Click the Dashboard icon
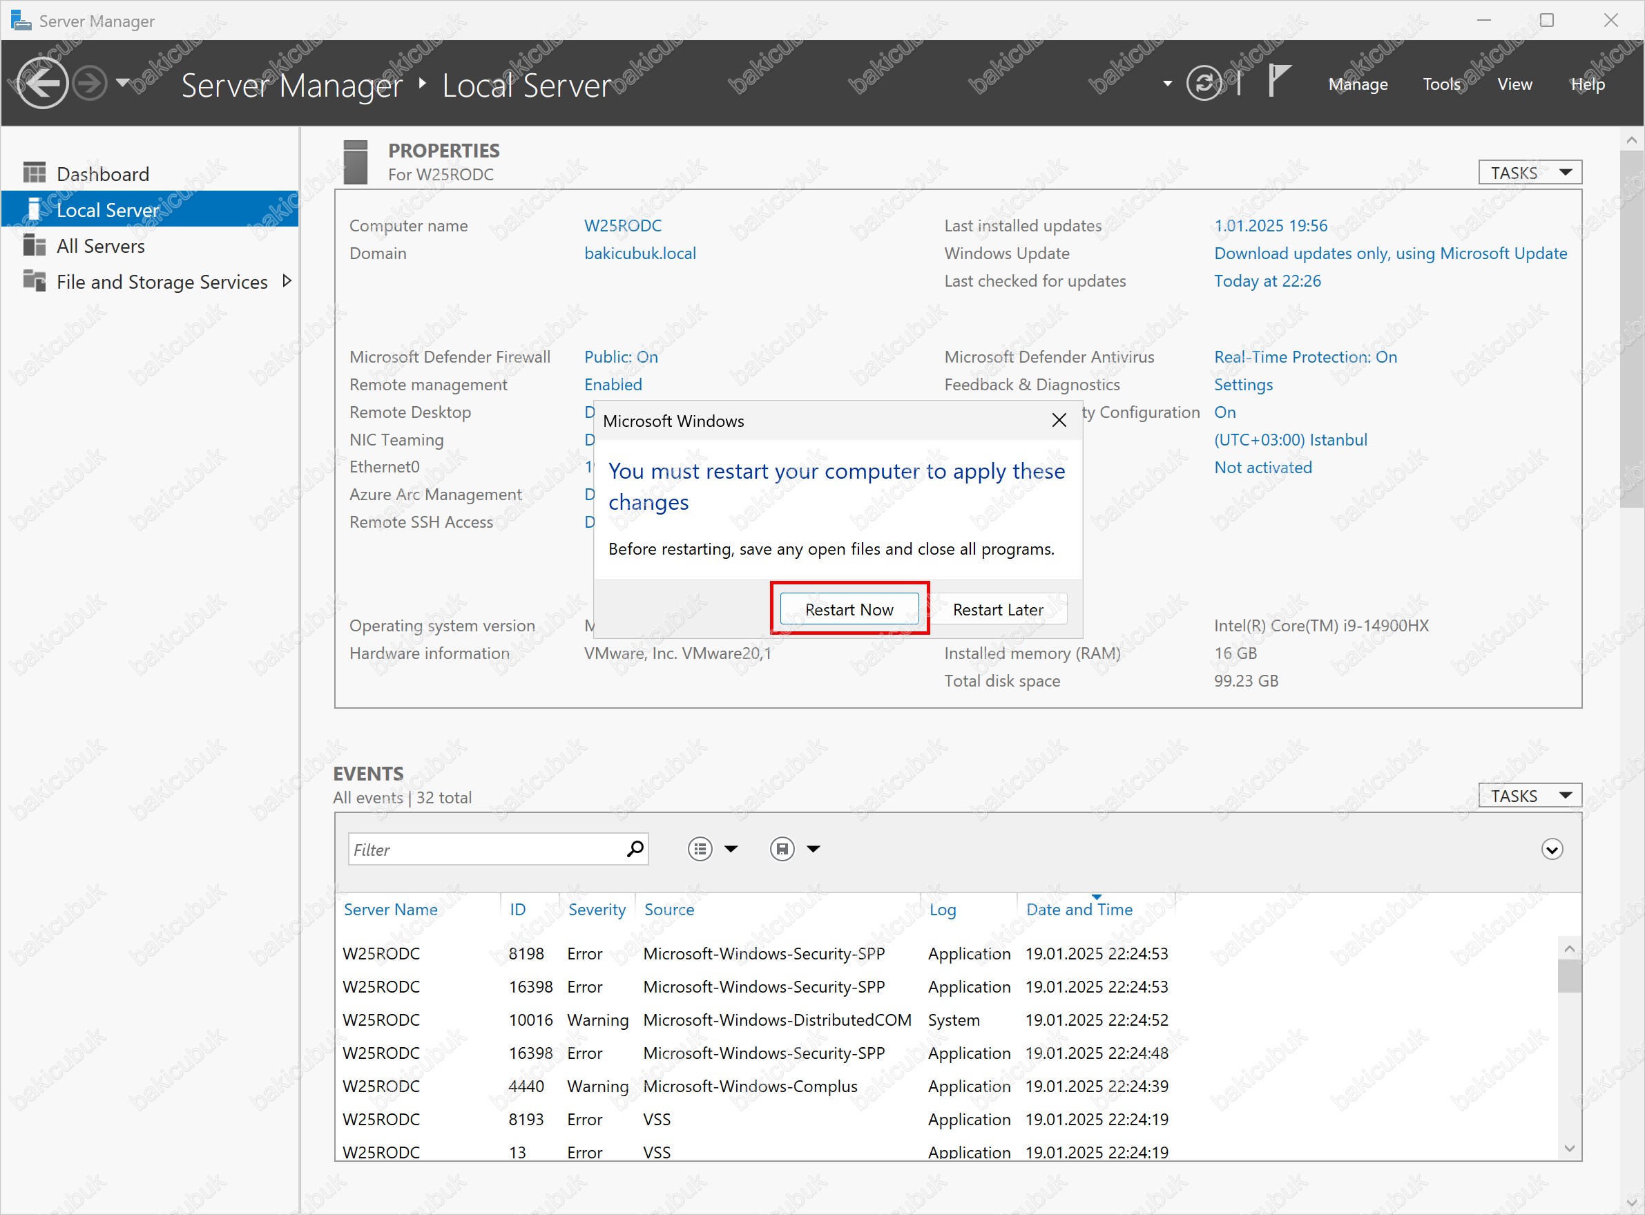 coord(34,173)
